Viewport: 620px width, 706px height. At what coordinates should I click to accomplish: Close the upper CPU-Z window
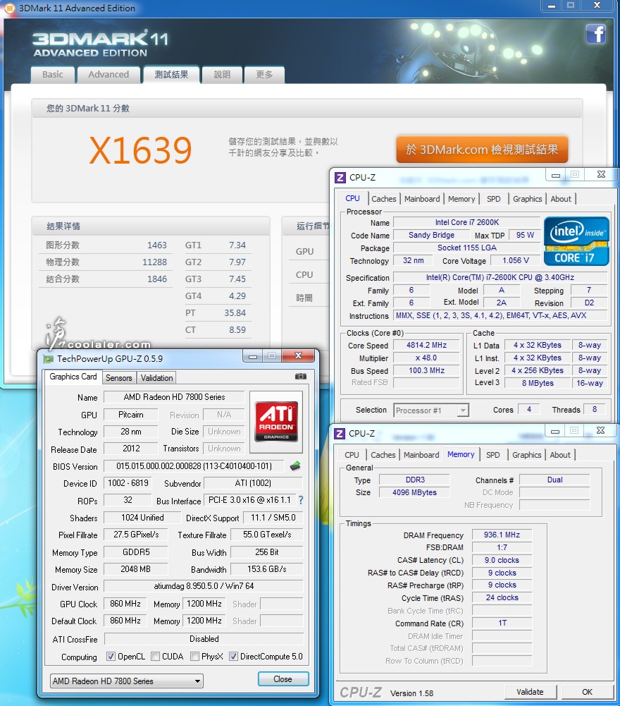point(601,174)
